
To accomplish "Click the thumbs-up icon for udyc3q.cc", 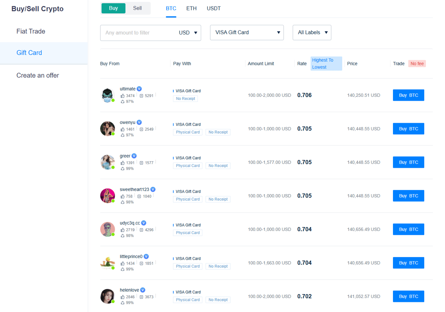I will (x=122, y=229).
